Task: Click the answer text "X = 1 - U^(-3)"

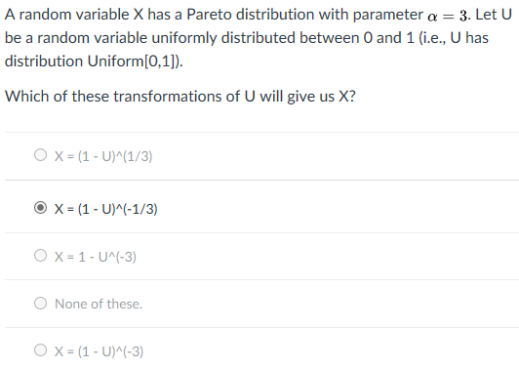Action: pos(96,257)
